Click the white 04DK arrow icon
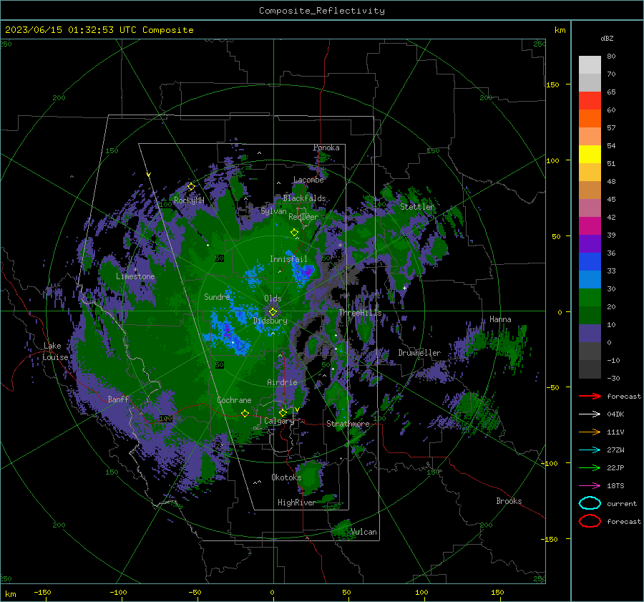Screen dimensions: 644x602 [x=590, y=414]
